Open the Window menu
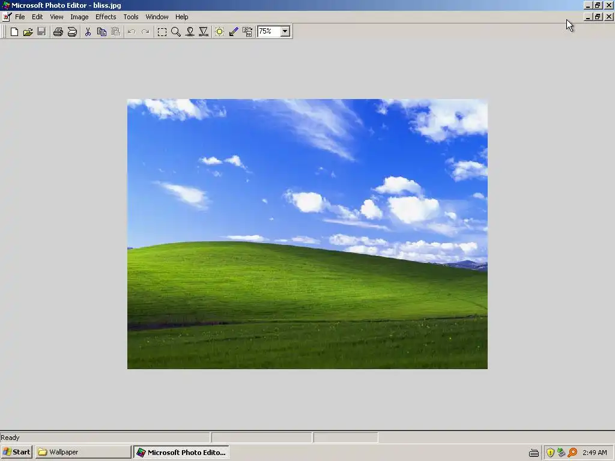 157,17
